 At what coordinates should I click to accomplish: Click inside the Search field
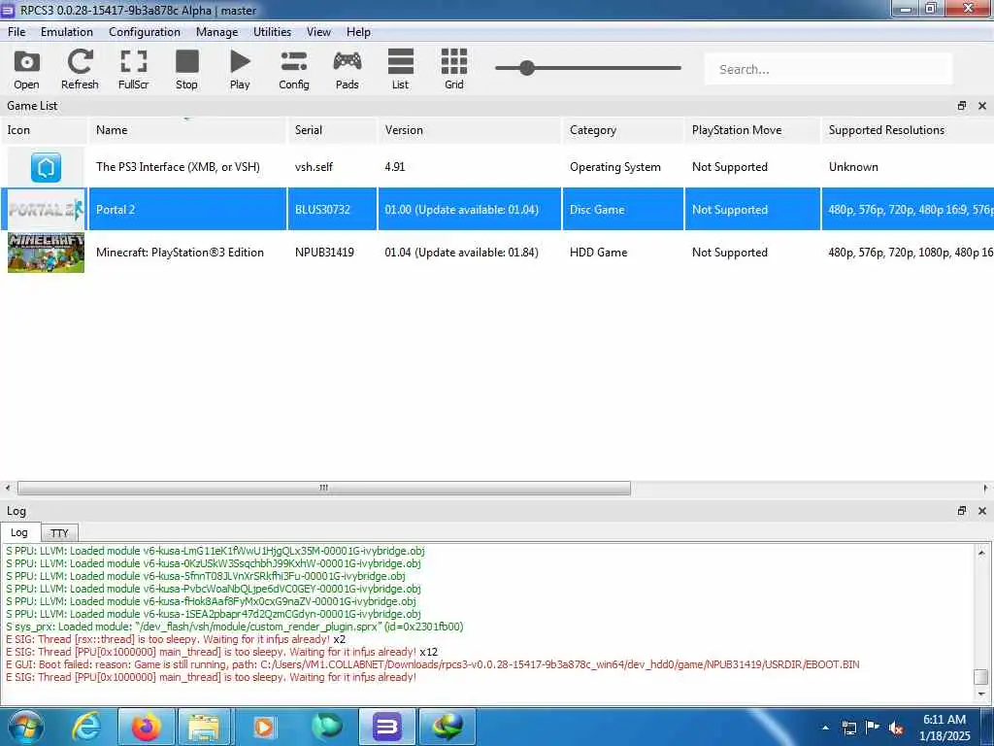(x=829, y=69)
